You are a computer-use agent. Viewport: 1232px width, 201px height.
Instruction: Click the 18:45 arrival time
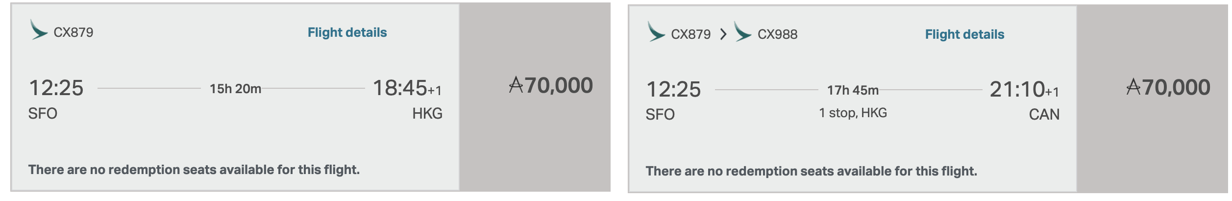pos(400,88)
